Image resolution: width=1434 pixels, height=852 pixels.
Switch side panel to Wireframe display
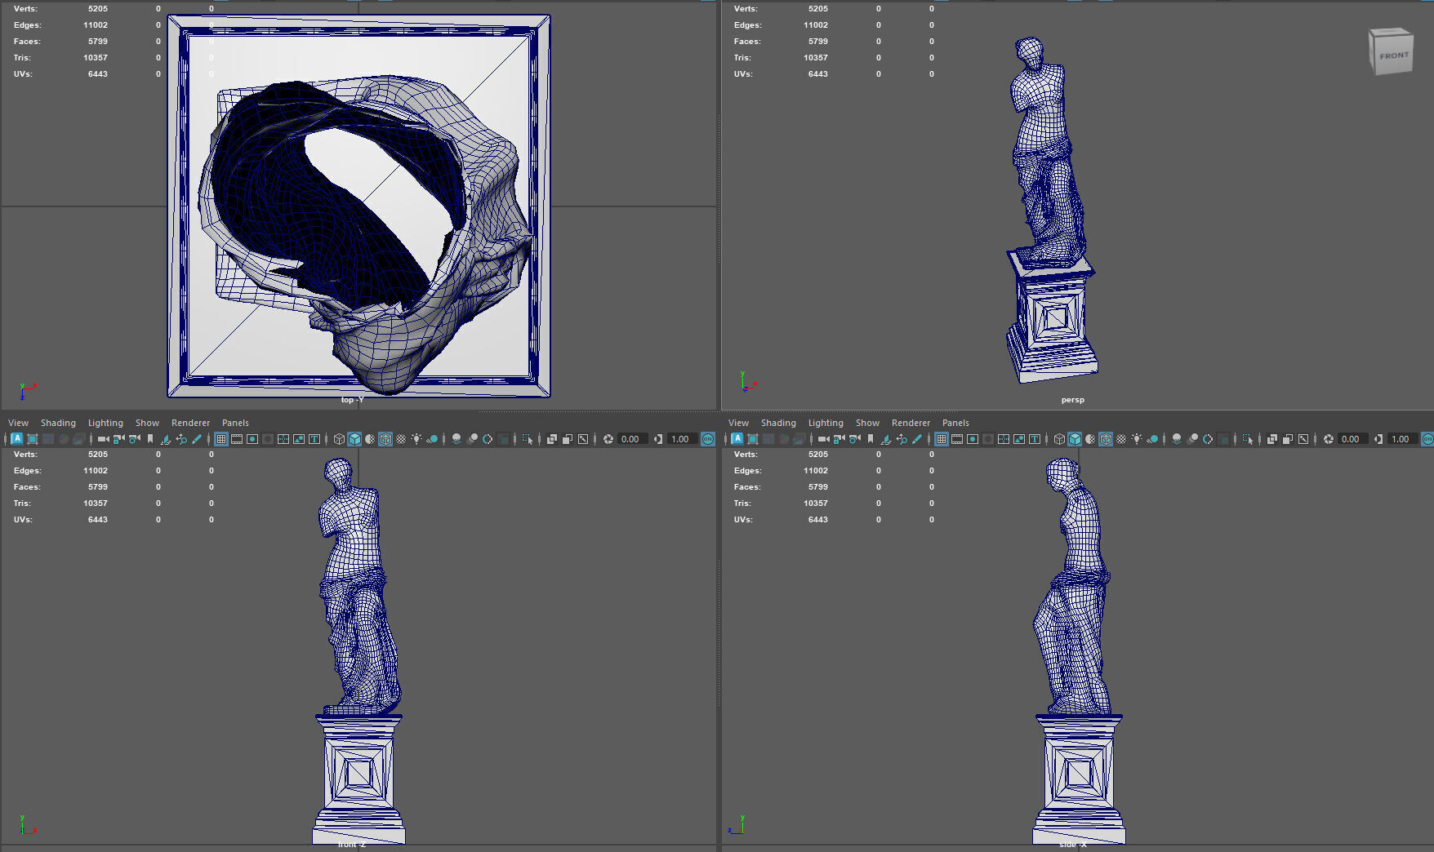[x=1059, y=439]
